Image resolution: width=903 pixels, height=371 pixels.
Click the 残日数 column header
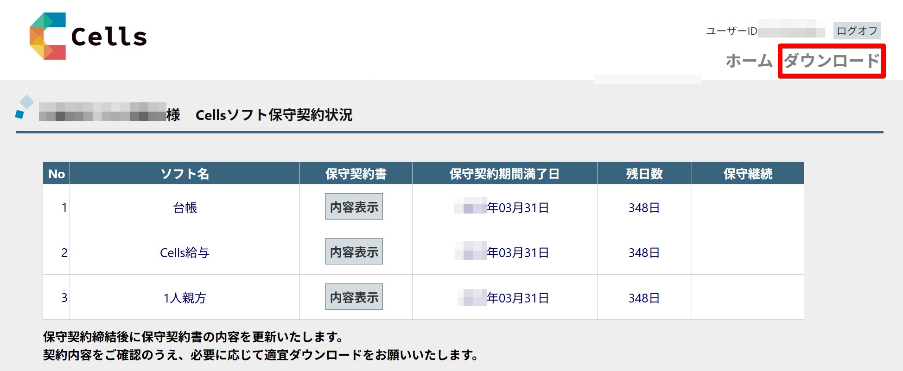644,174
